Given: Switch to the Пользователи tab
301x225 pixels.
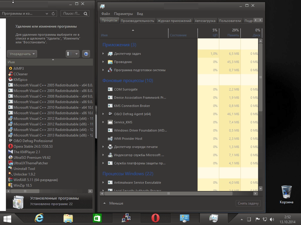Looking at the screenshot, I should pos(230,21).
